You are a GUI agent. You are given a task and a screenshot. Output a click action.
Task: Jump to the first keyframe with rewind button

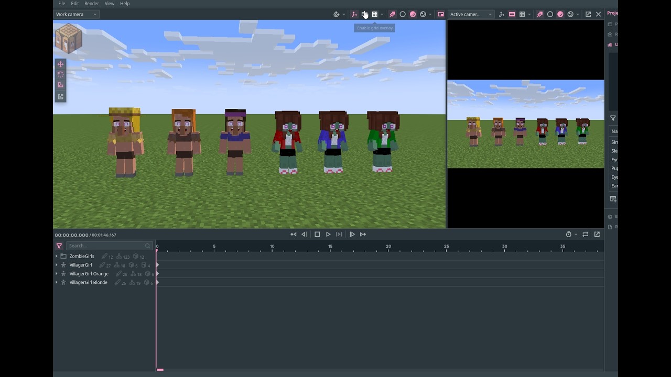pos(293,235)
